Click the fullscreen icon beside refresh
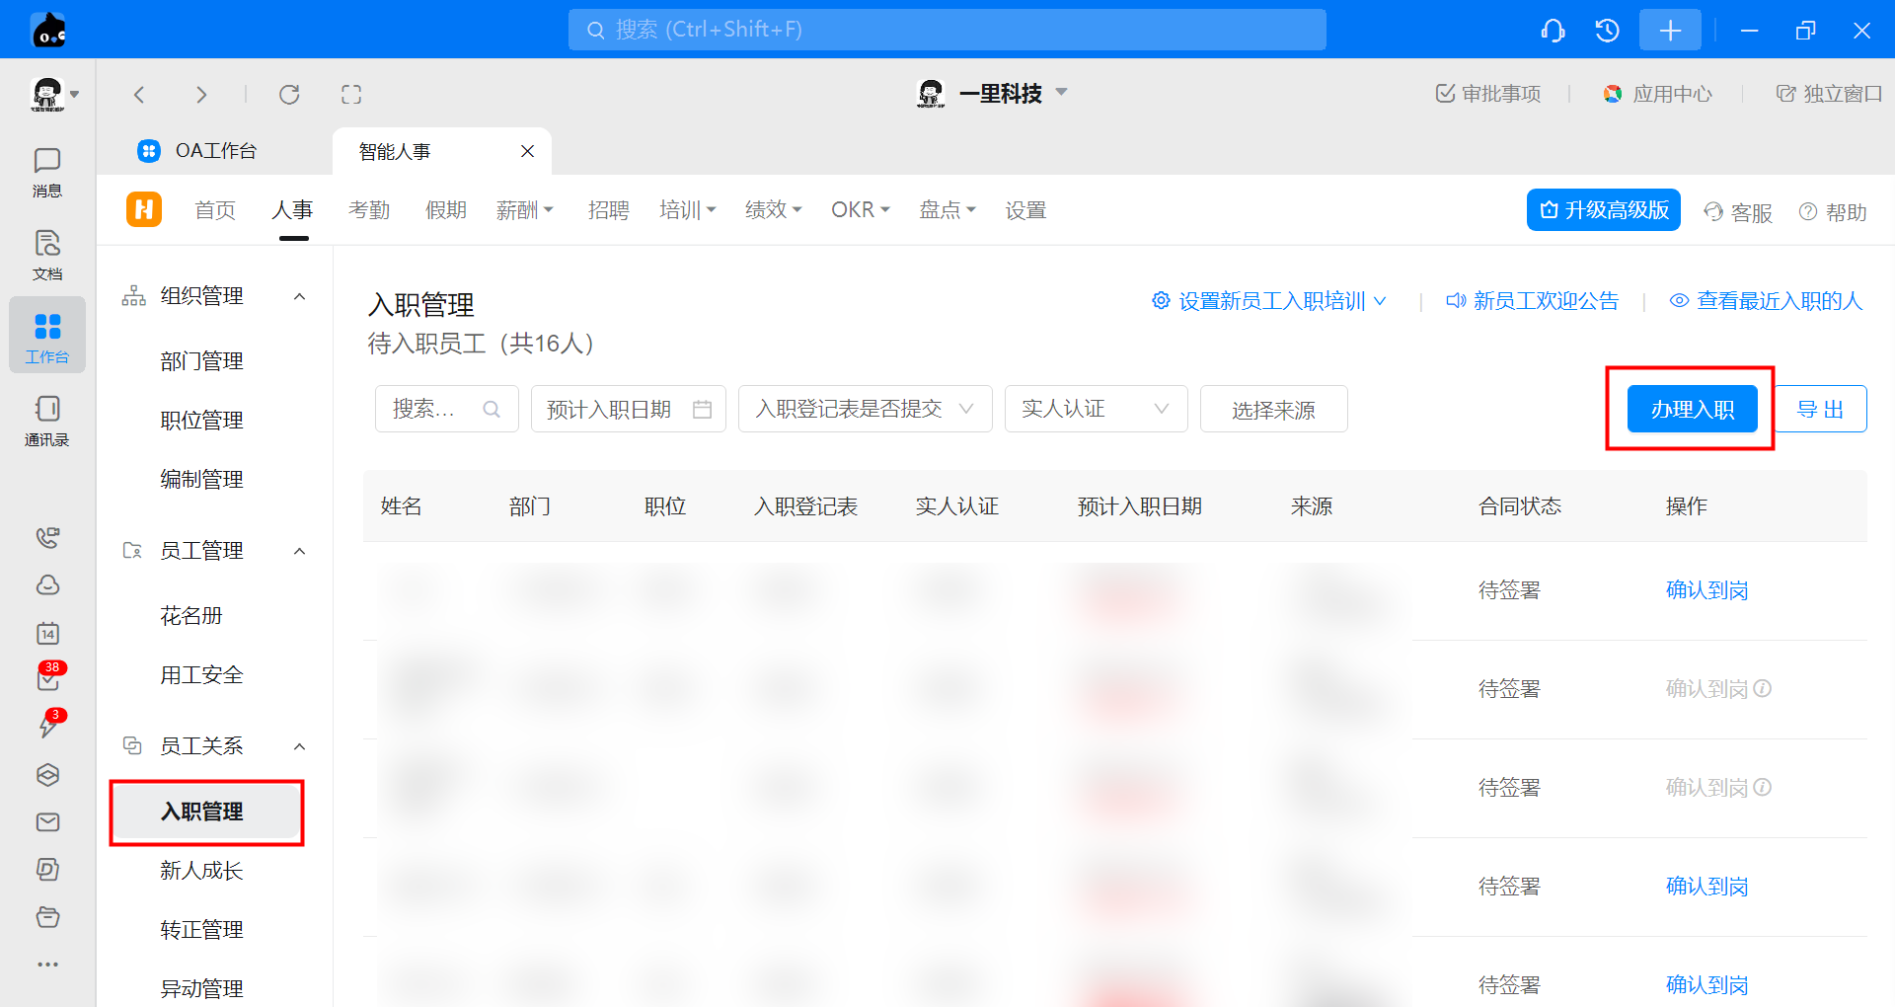 click(351, 95)
